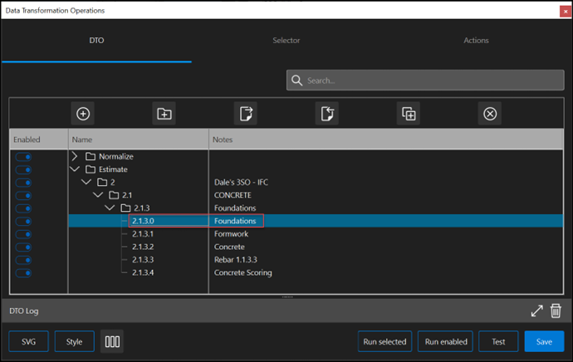Toggle enabled switch for 2.1.3.4 Concrete Scoring

click(23, 272)
